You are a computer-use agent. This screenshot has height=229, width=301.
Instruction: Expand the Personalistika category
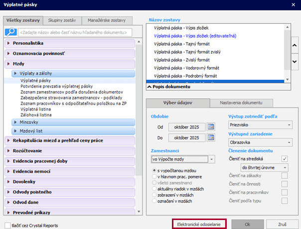pyautogui.click(x=9, y=43)
